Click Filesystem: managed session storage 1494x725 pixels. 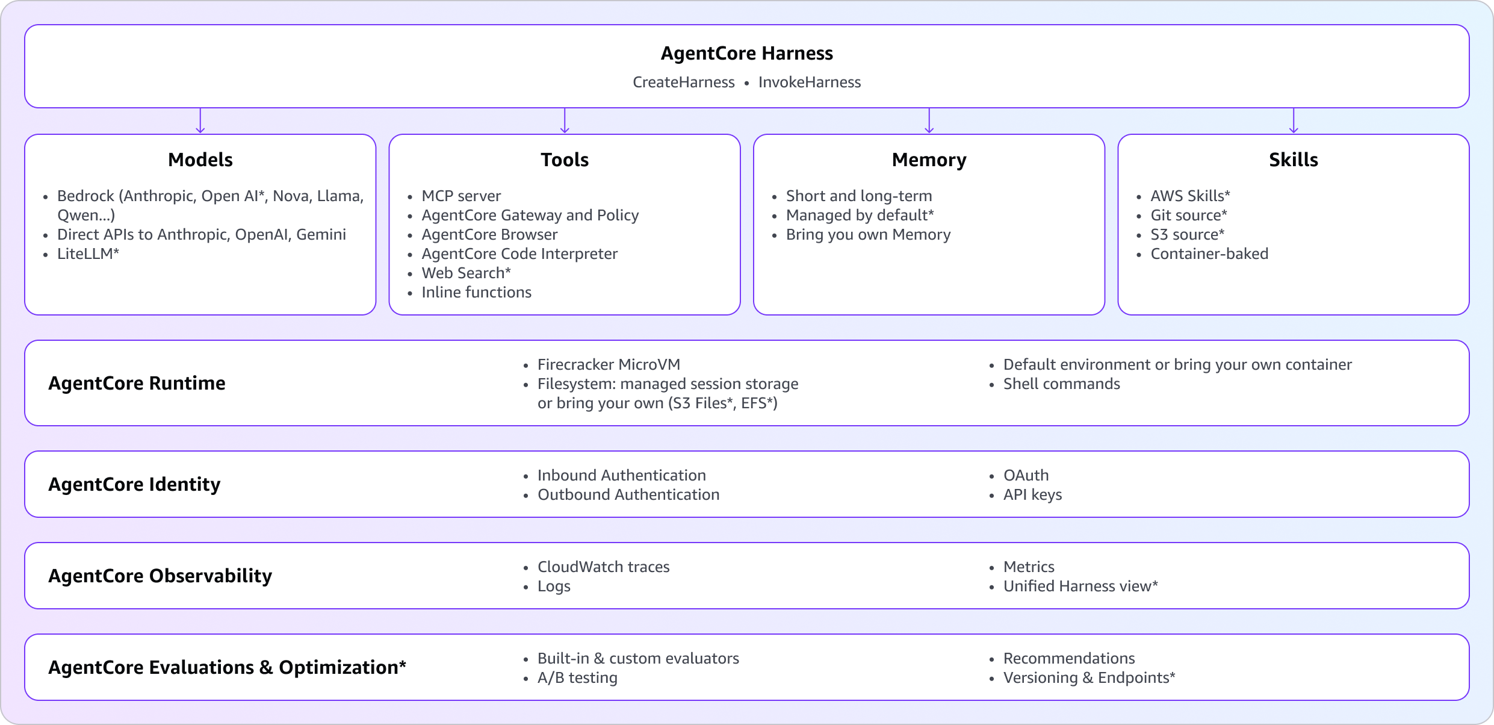[x=668, y=384]
